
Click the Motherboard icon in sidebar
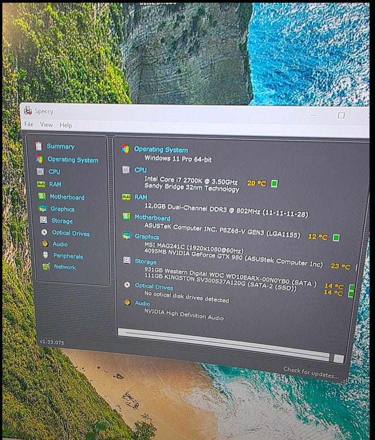click(x=42, y=196)
